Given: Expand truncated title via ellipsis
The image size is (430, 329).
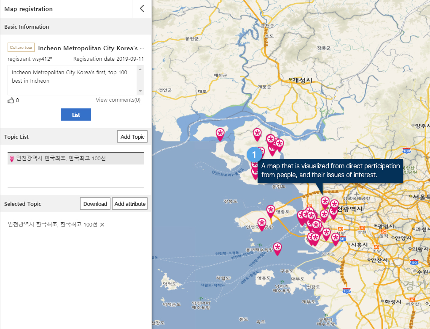Looking at the screenshot, I should (142, 48).
